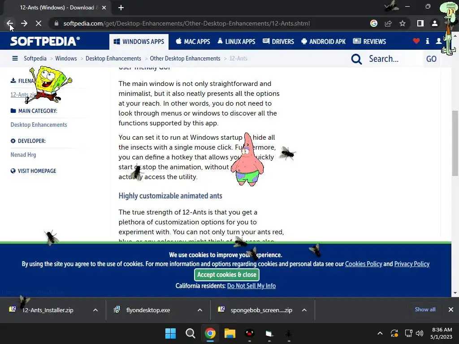Click the fly app icon in taskbar
The width and height of the screenshot is (459, 344).
click(x=289, y=333)
